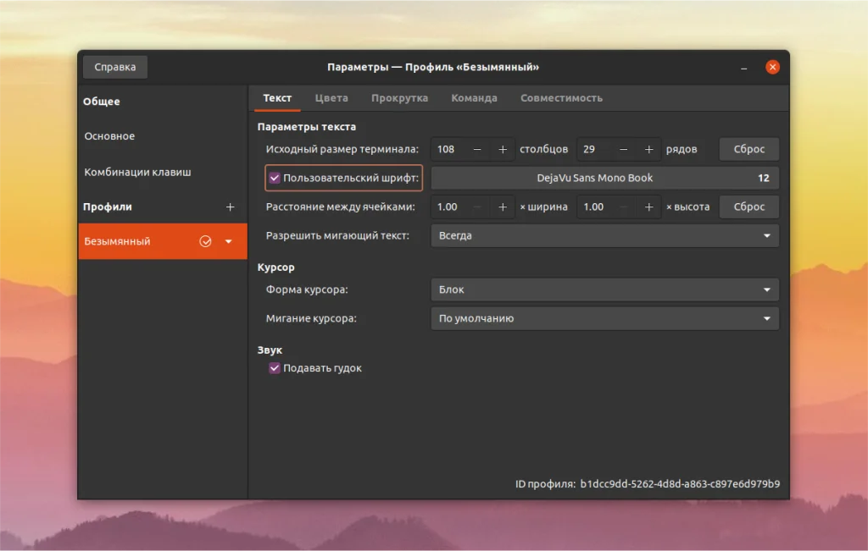This screenshot has width=868, height=551.
Task: Increase columns using the plus stepper
Action: (503, 149)
